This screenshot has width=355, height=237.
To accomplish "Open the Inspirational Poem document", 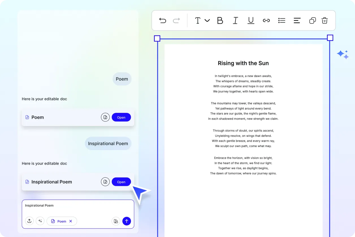I will [121, 182].
